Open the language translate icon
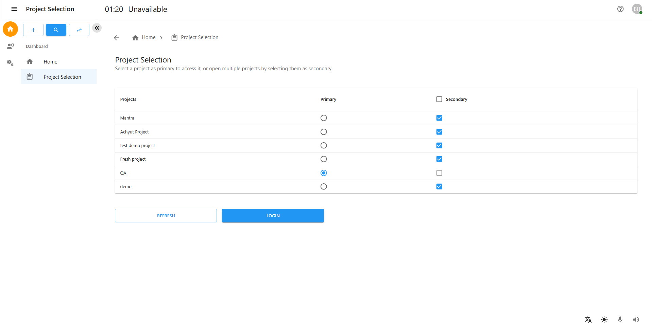 (x=588, y=320)
